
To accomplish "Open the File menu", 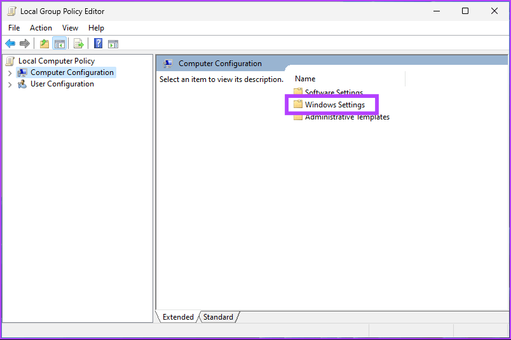I will (x=14, y=28).
